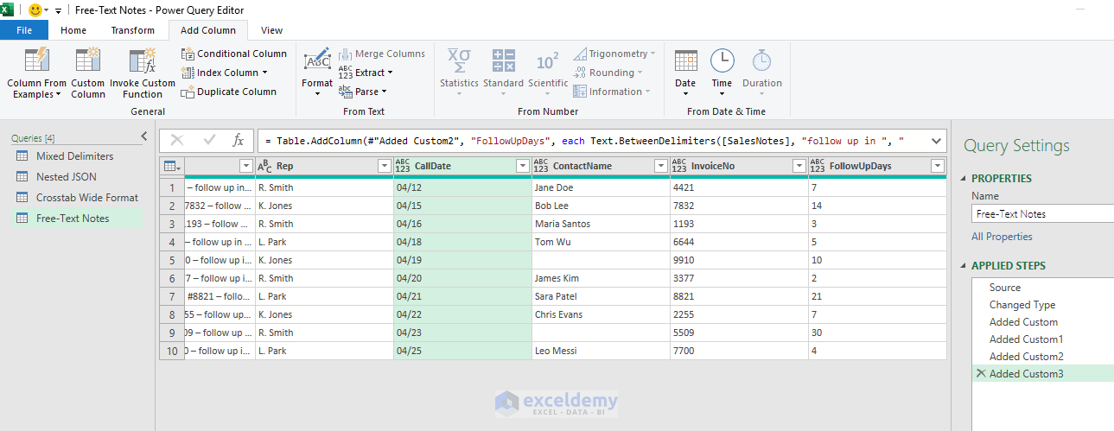Click ContactName data type icon
The height and width of the screenshot is (431, 1114).
541,166
